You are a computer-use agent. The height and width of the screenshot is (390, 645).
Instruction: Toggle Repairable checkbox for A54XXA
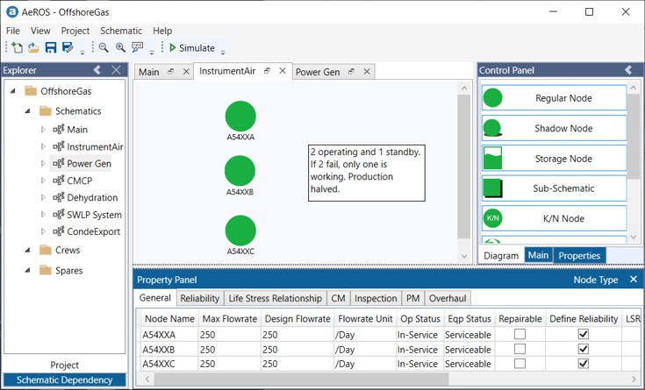520,335
